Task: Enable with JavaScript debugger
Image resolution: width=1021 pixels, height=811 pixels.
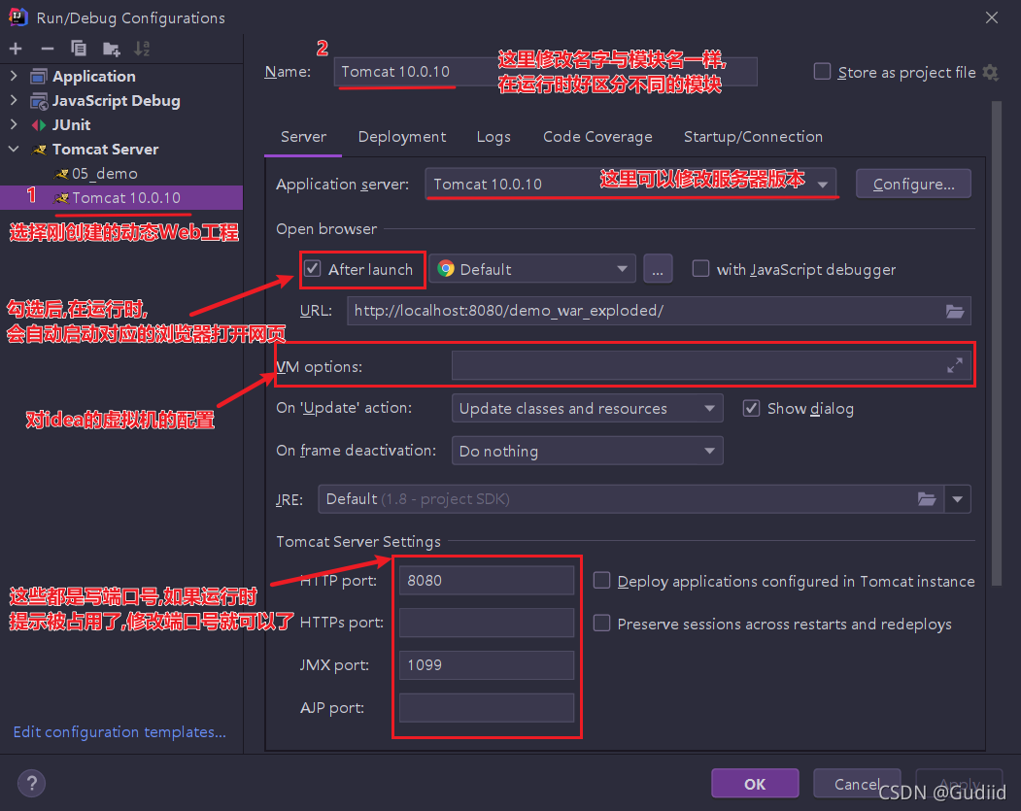Action: [x=700, y=269]
